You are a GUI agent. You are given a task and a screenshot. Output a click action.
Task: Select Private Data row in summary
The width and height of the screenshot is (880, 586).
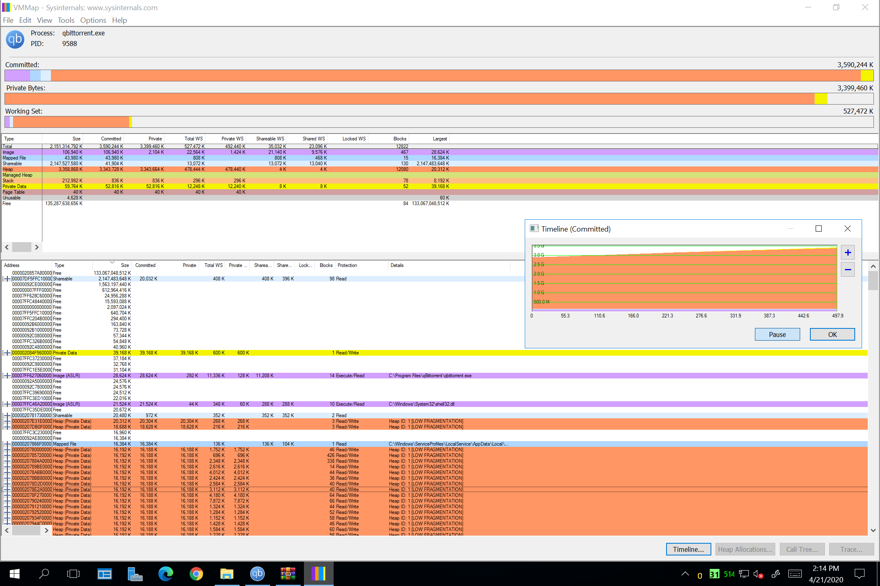[x=440, y=186]
